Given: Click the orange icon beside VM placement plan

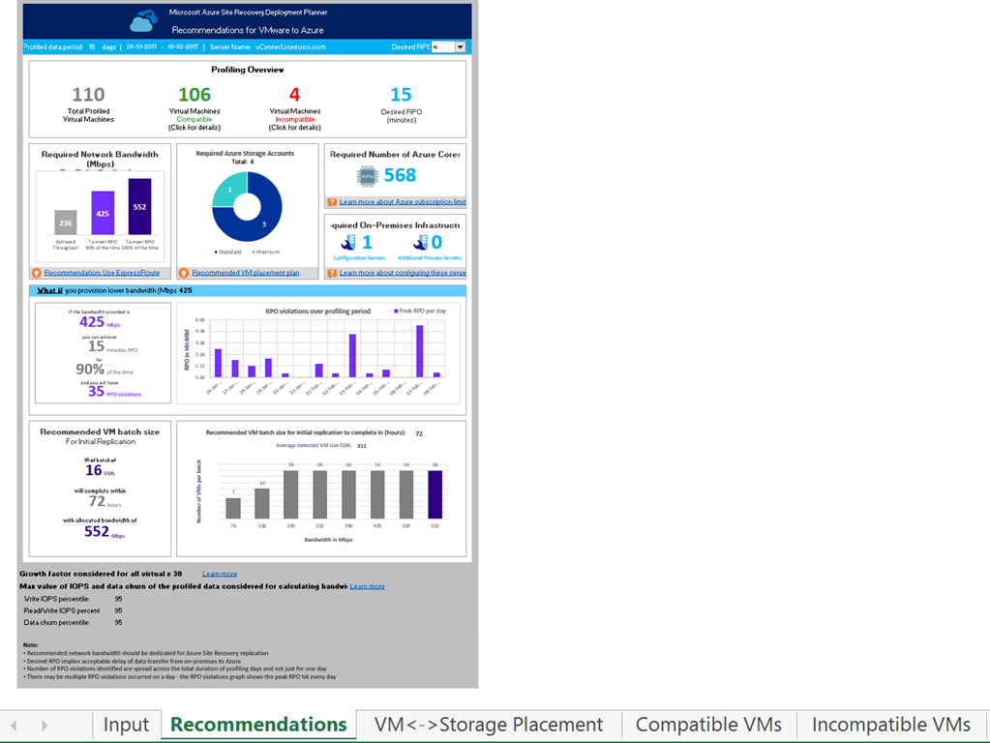Looking at the screenshot, I should tap(184, 273).
